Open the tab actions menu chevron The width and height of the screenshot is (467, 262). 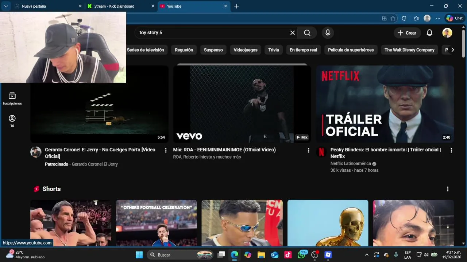pyautogui.click(x=6, y=6)
